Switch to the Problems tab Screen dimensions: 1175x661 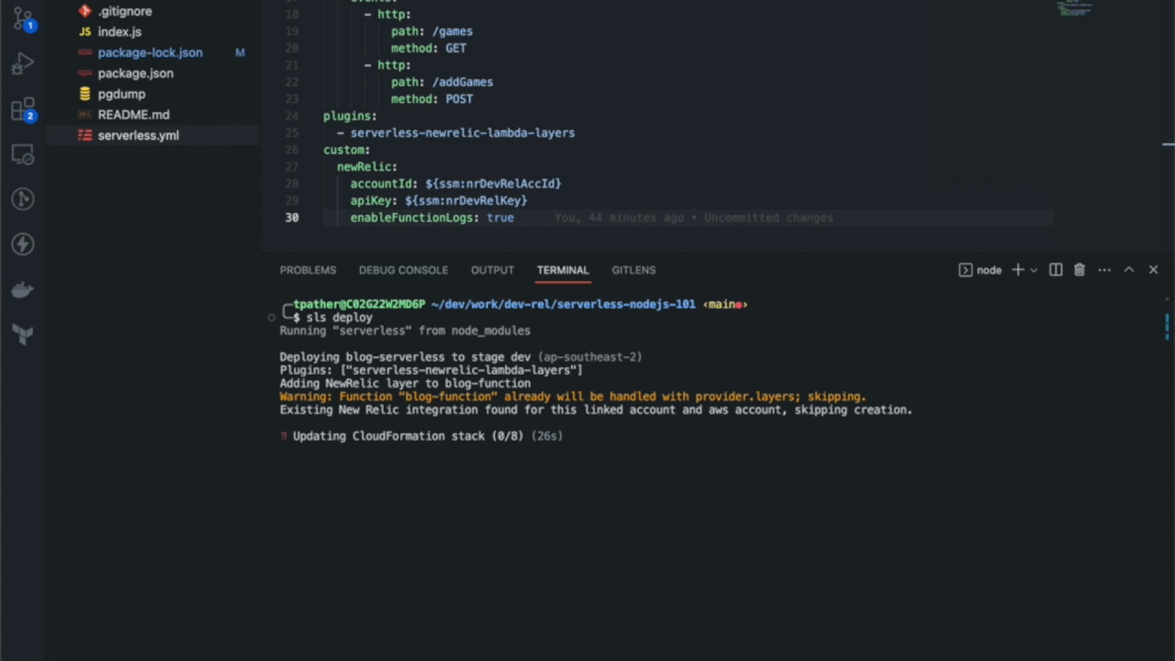[x=308, y=270]
